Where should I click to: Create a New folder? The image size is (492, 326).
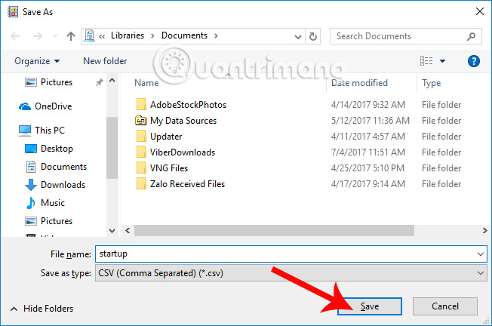point(105,61)
